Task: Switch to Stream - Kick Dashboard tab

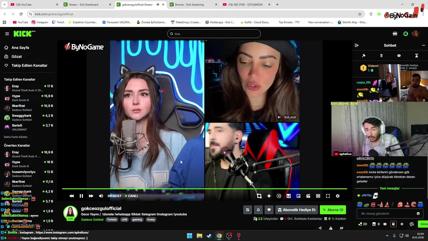Action: click(87, 5)
